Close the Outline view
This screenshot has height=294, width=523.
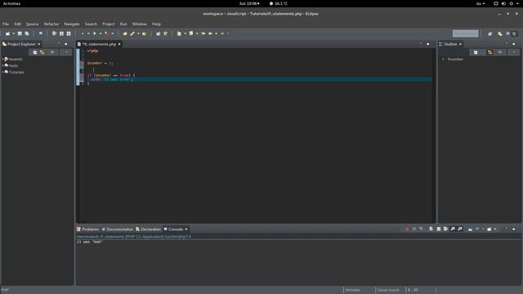point(460,44)
